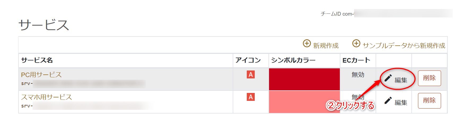Click the plus icon beside 新規作成

click(307, 43)
